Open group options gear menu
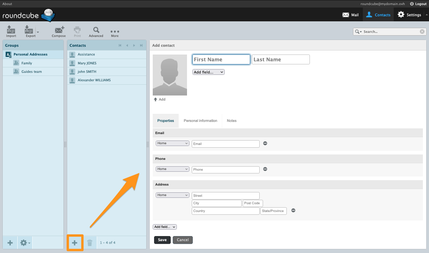Image resolution: width=429 pixels, height=253 pixels. click(x=25, y=243)
